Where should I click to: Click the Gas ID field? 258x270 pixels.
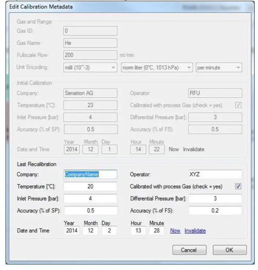[x=90, y=31]
